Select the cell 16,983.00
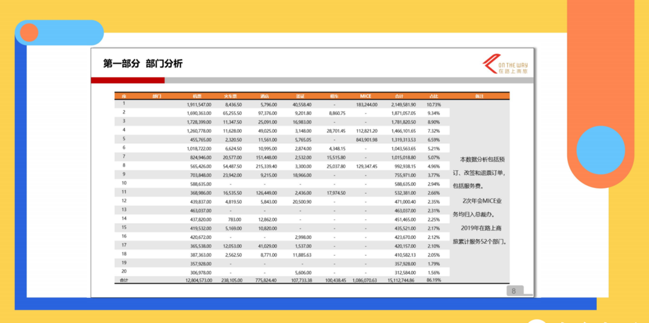 302,122
